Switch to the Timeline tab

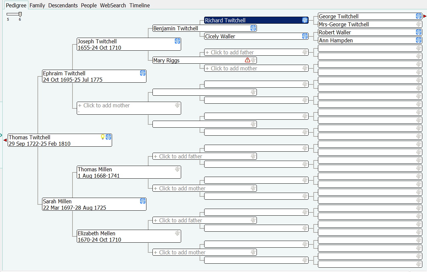tap(140, 5)
